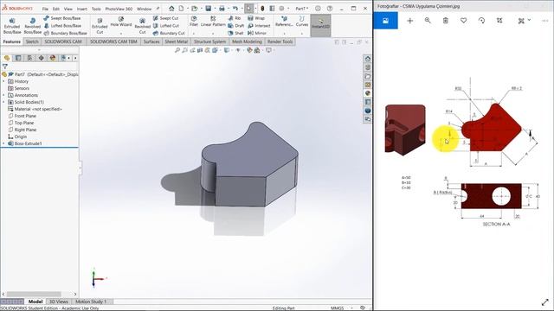The width and height of the screenshot is (554, 311).
Task: Click the horizontal scrollbar under the feature tree
Action: coord(34,294)
